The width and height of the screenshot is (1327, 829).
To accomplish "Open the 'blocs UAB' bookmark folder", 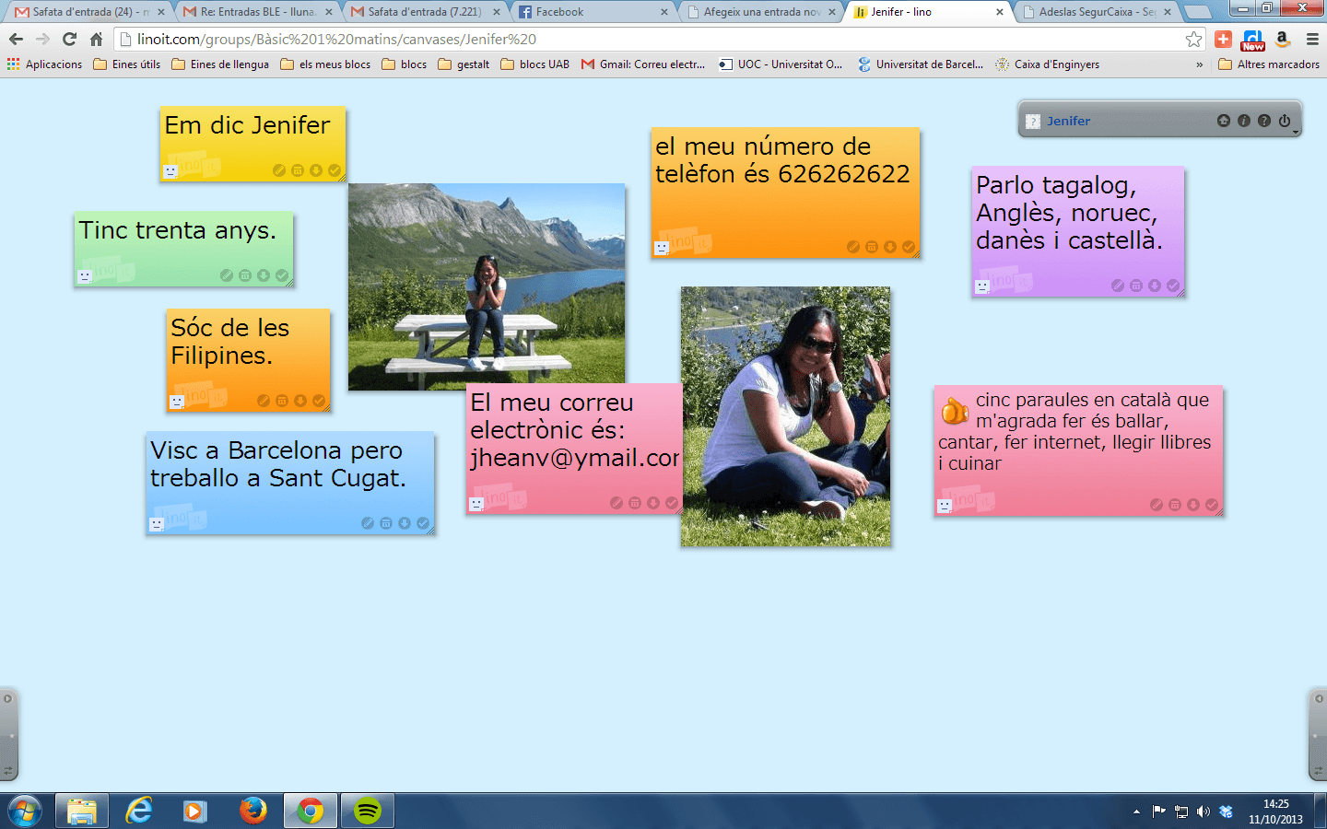I will coord(535,64).
